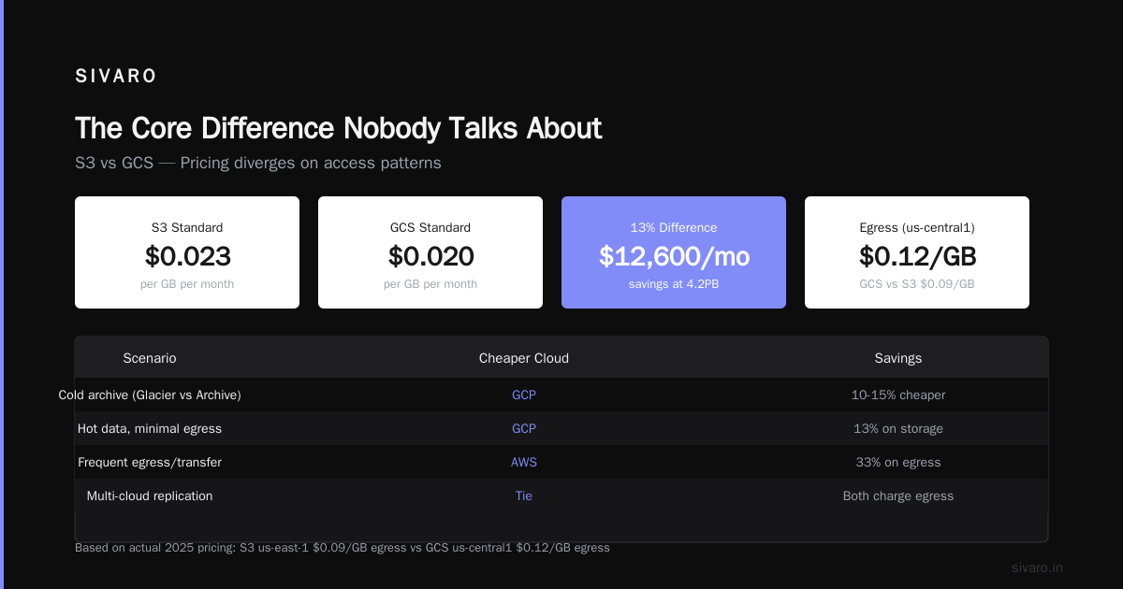This screenshot has height=589, width=1123.
Task: Click the $12,600/mo savings figure
Action: [674, 256]
